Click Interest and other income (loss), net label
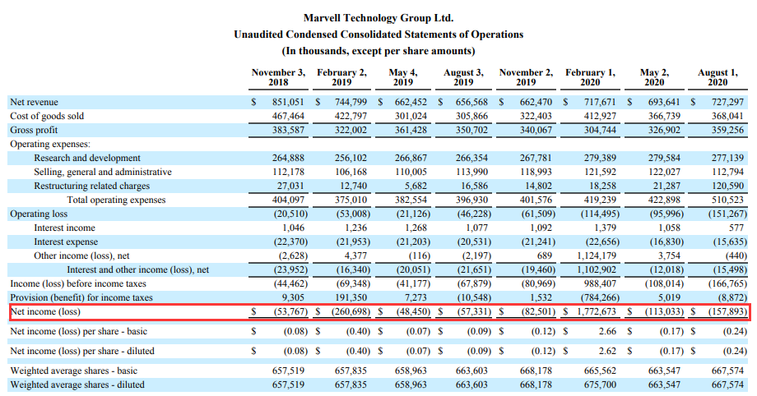This screenshot has height=396, width=757. pyautogui.click(x=137, y=270)
